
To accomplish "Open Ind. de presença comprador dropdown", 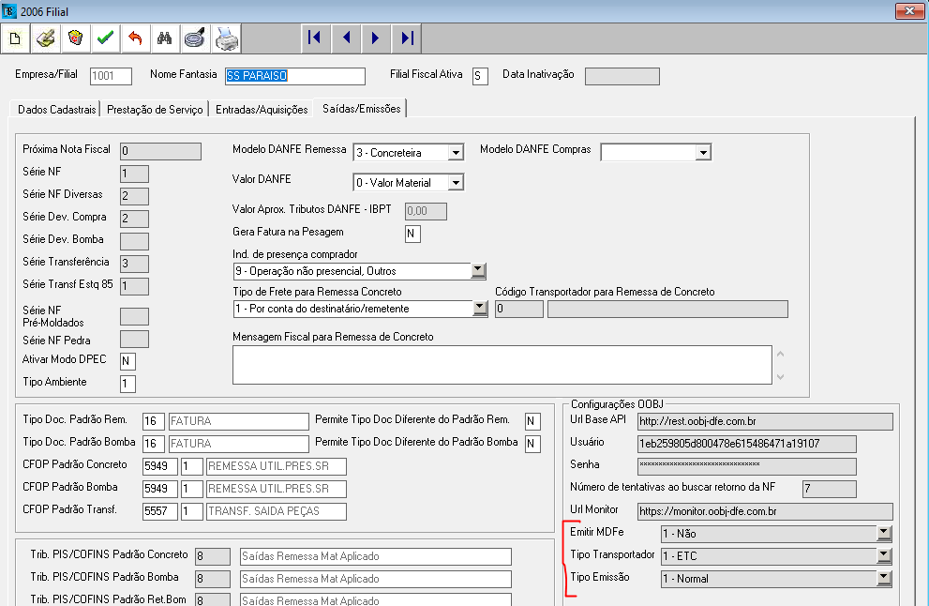I will pyautogui.click(x=477, y=271).
